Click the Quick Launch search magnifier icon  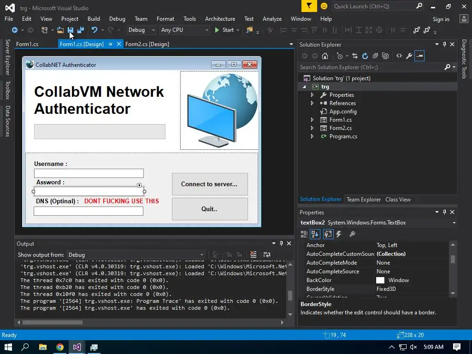pos(419,6)
